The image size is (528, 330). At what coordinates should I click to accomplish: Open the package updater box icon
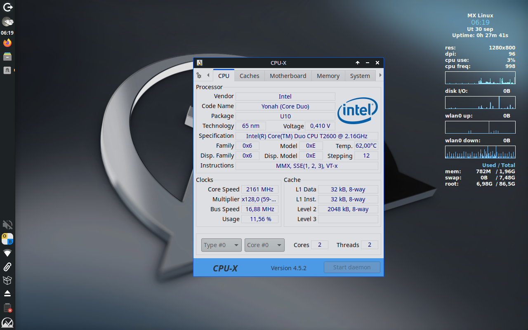pyautogui.click(x=7, y=280)
